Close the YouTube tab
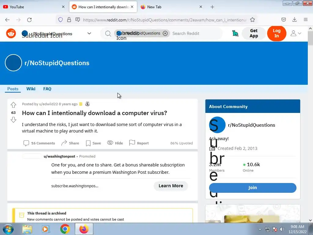Screen dimensions: 313x235 (x=63, y=7)
